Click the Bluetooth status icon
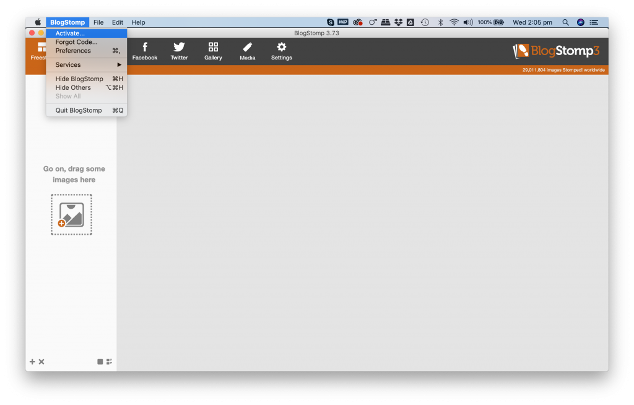The image size is (634, 405). point(440,22)
